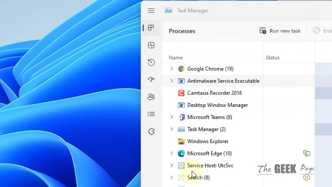This screenshot has width=332, height=187.
Task: Click the Processes page heading
Action: point(182,31)
